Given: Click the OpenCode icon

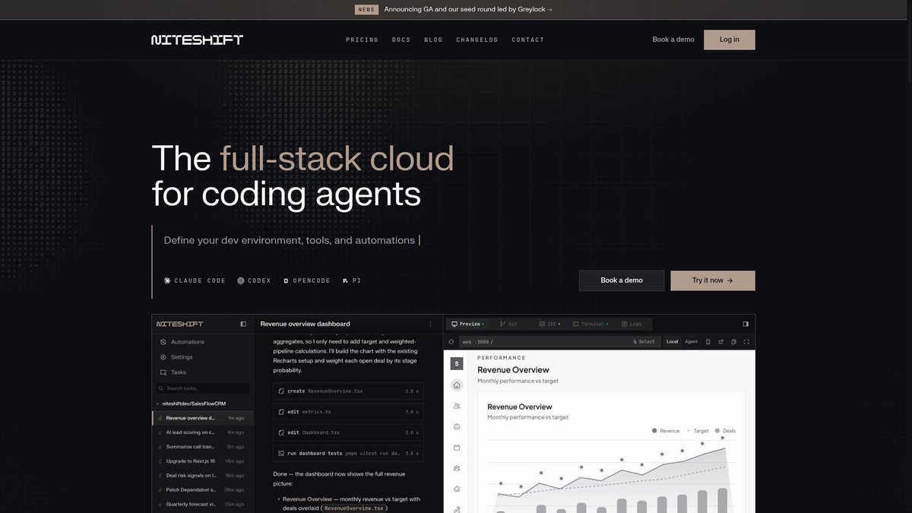Looking at the screenshot, I should (x=287, y=280).
